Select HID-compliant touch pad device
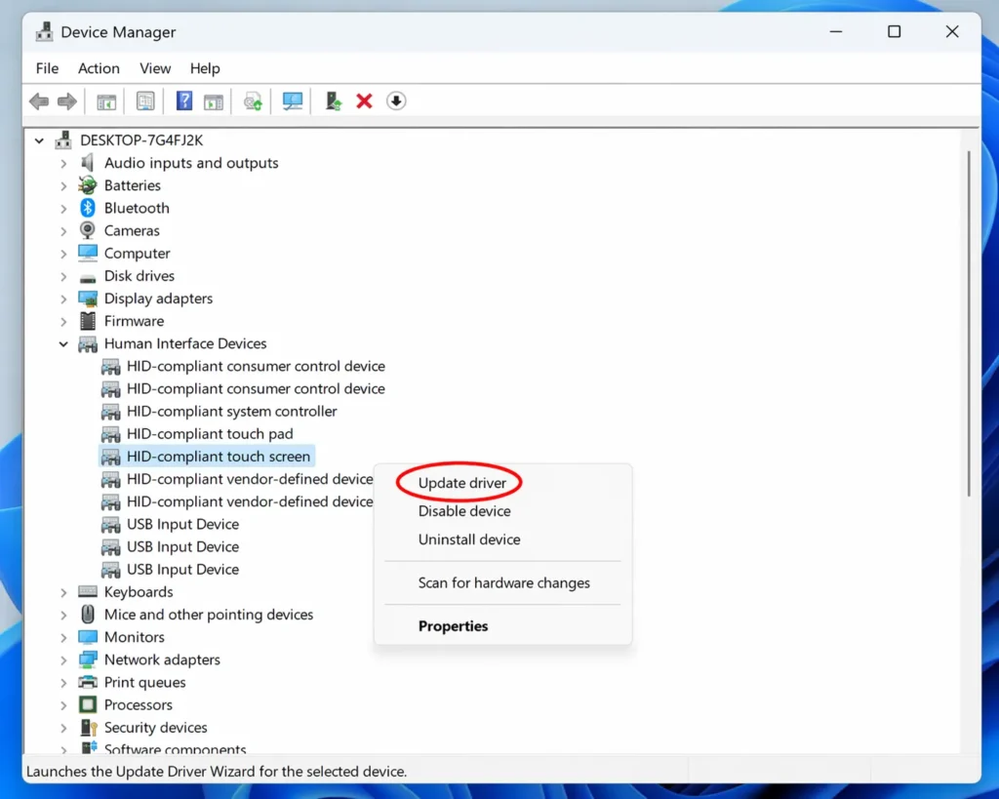Image resolution: width=999 pixels, height=799 pixels. (210, 434)
